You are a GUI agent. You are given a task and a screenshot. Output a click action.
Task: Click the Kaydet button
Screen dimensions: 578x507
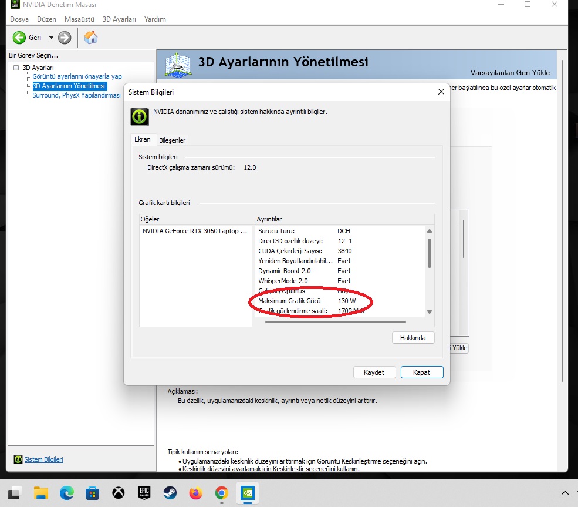tap(374, 372)
